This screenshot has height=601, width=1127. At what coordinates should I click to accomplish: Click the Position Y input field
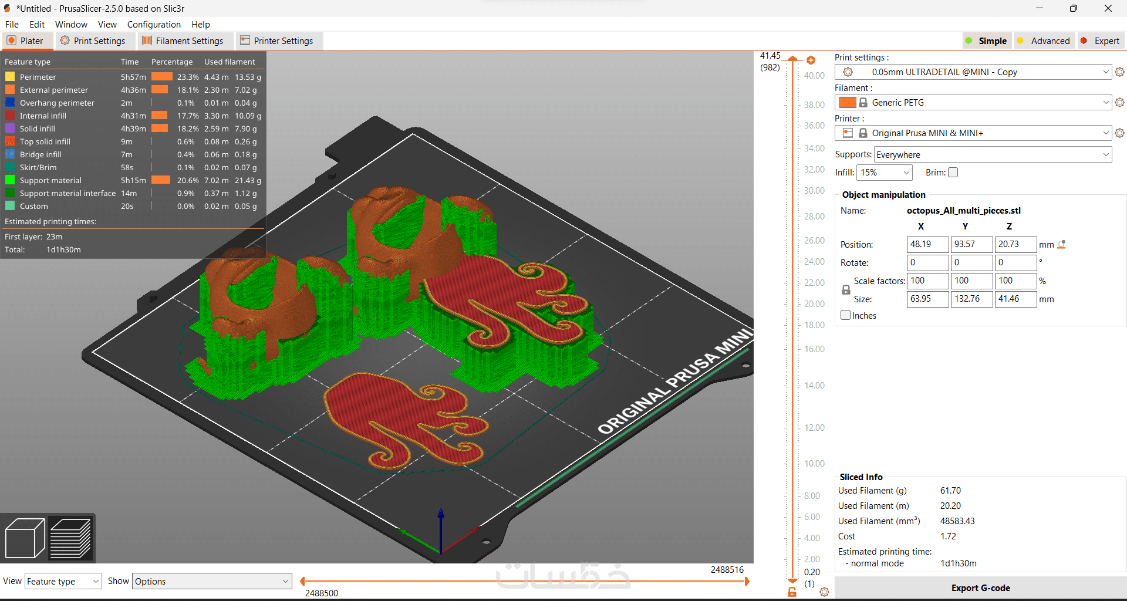click(x=971, y=244)
